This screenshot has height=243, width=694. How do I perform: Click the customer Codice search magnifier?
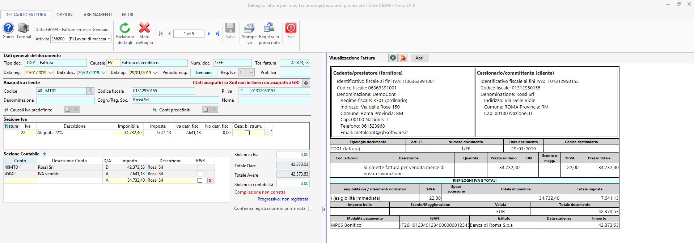tap(90, 91)
